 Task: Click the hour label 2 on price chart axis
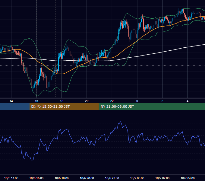click(162, 101)
